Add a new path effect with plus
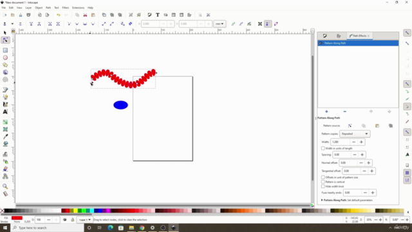412x232 pixels. click(326, 111)
